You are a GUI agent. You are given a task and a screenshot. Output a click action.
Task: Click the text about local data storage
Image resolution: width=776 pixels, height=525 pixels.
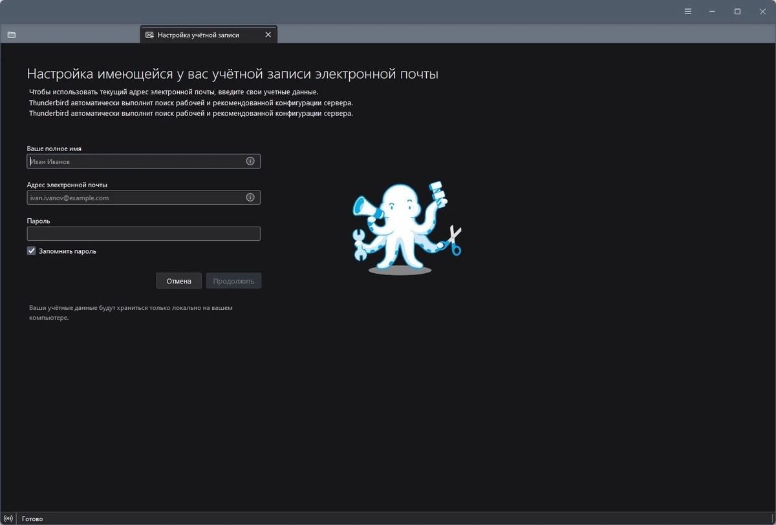[131, 313]
